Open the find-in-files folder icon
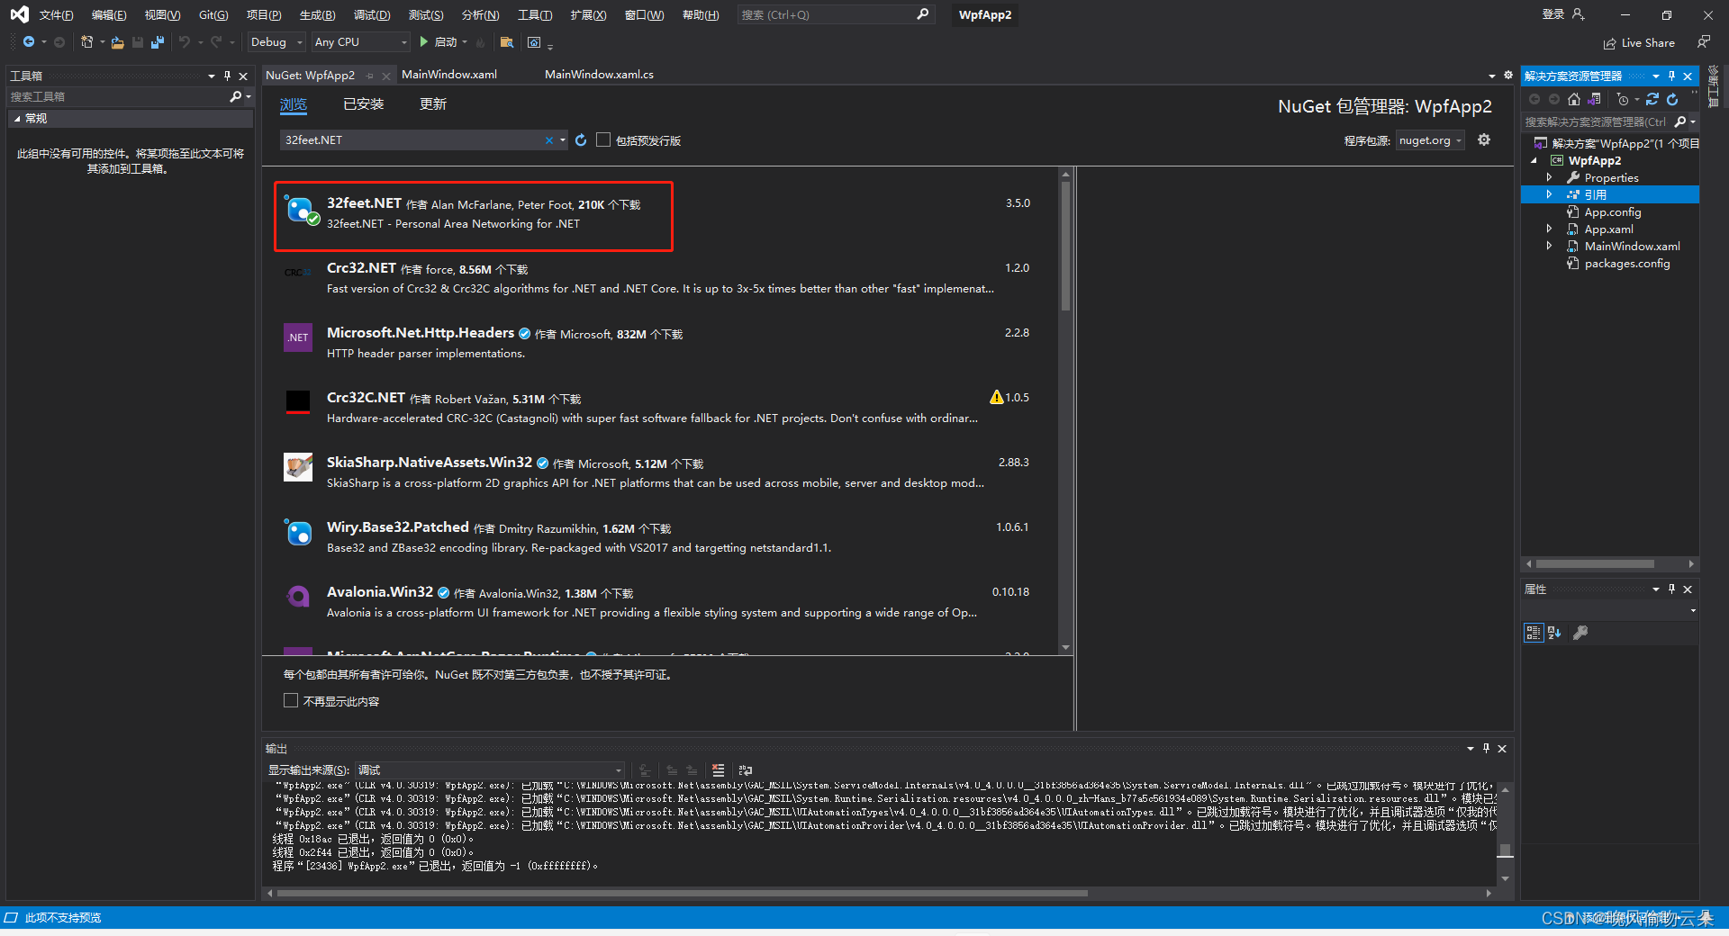1729x936 pixels. pos(507,42)
